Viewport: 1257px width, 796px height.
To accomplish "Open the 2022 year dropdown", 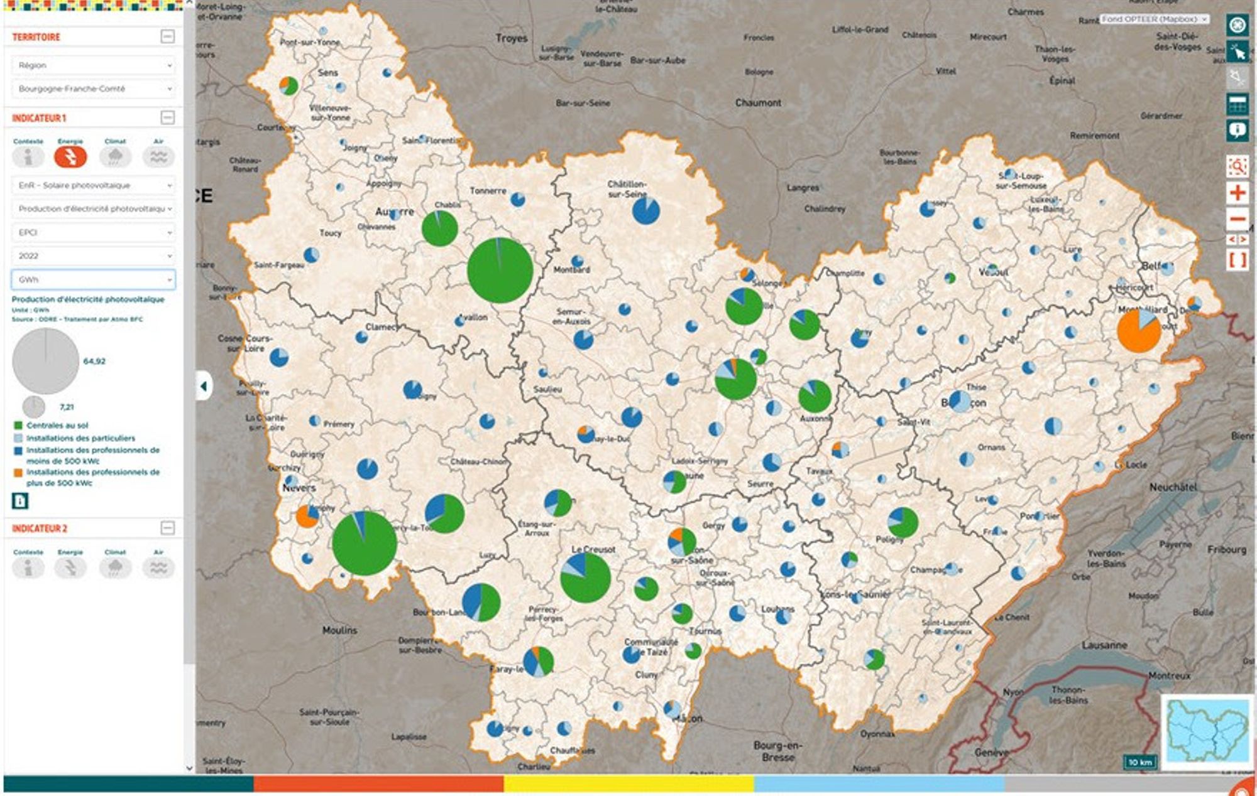I will coord(93,256).
